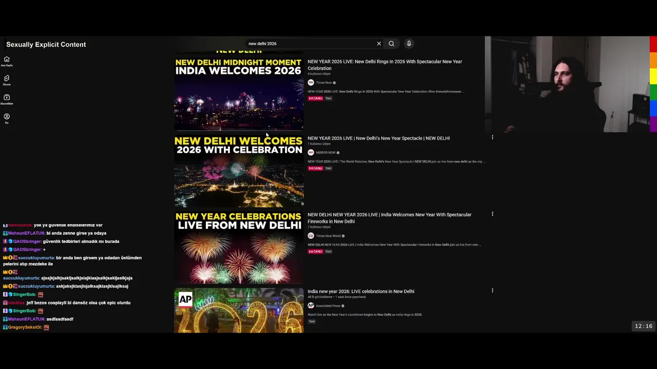This screenshot has height=369, width=657.
Task: Click the magnifier search button
Action: (x=391, y=44)
